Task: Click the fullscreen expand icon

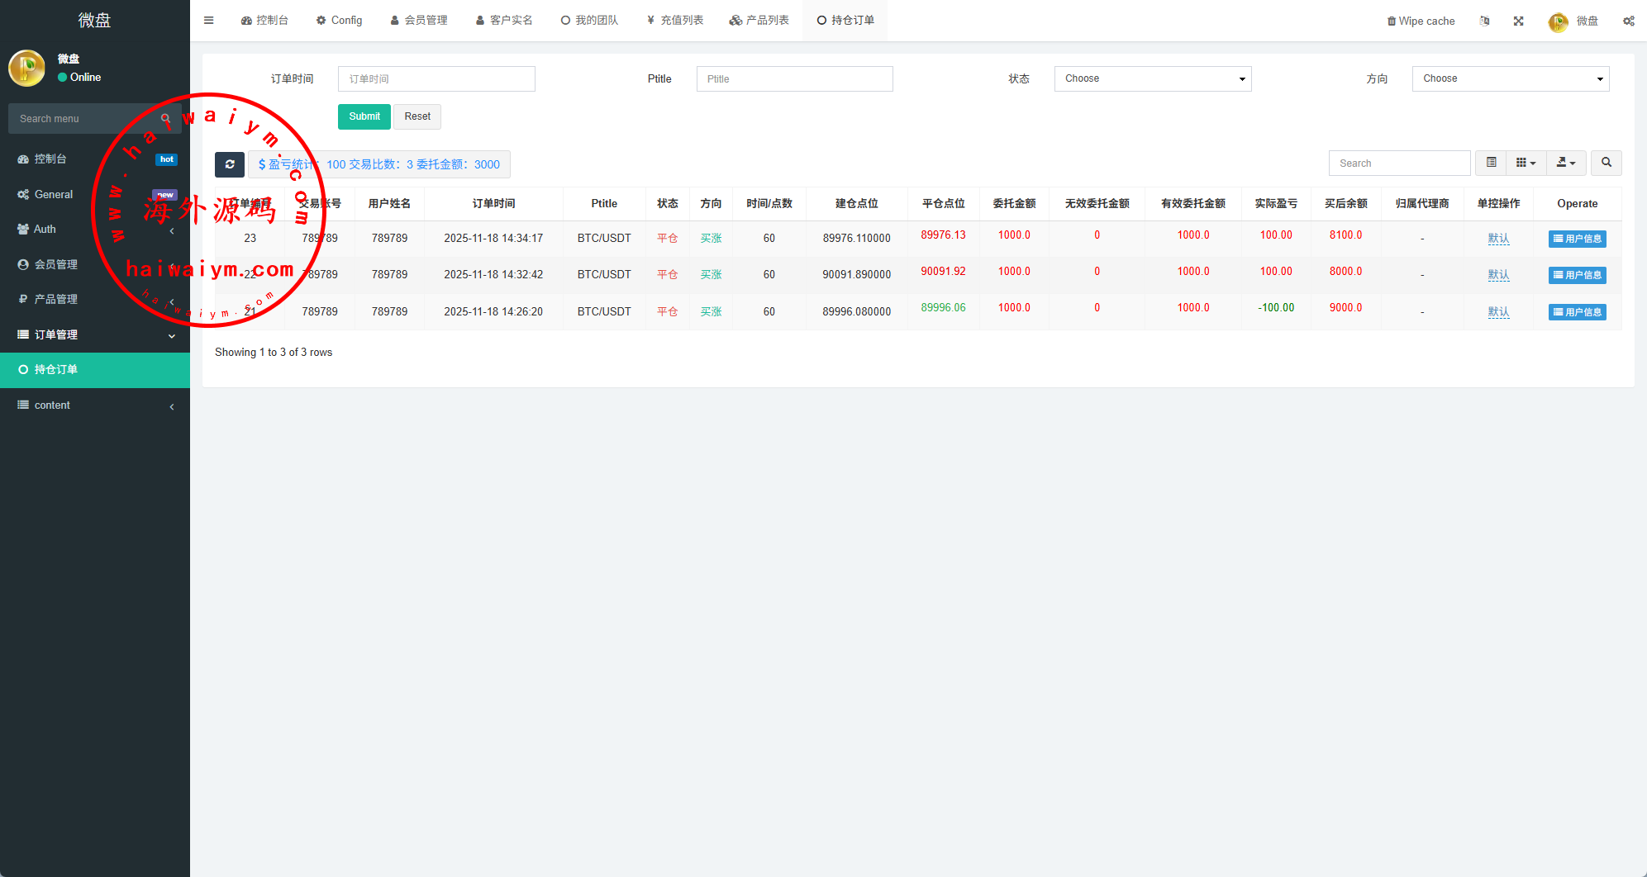Action: point(1518,21)
